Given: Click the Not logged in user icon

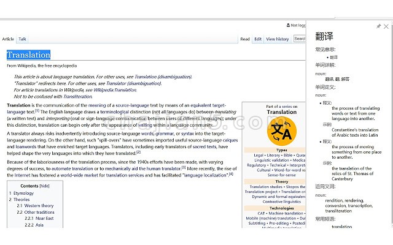Looking at the screenshot, I should click(x=288, y=25).
